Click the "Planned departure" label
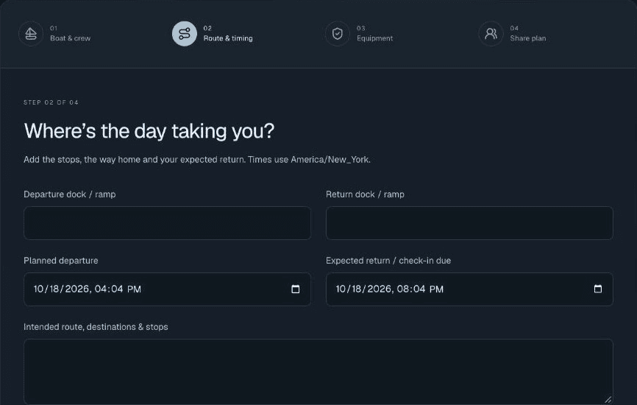The height and width of the screenshot is (405, 637). 61,261
